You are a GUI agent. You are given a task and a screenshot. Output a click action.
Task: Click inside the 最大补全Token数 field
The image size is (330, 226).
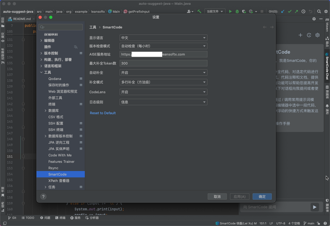coord(163,63)
